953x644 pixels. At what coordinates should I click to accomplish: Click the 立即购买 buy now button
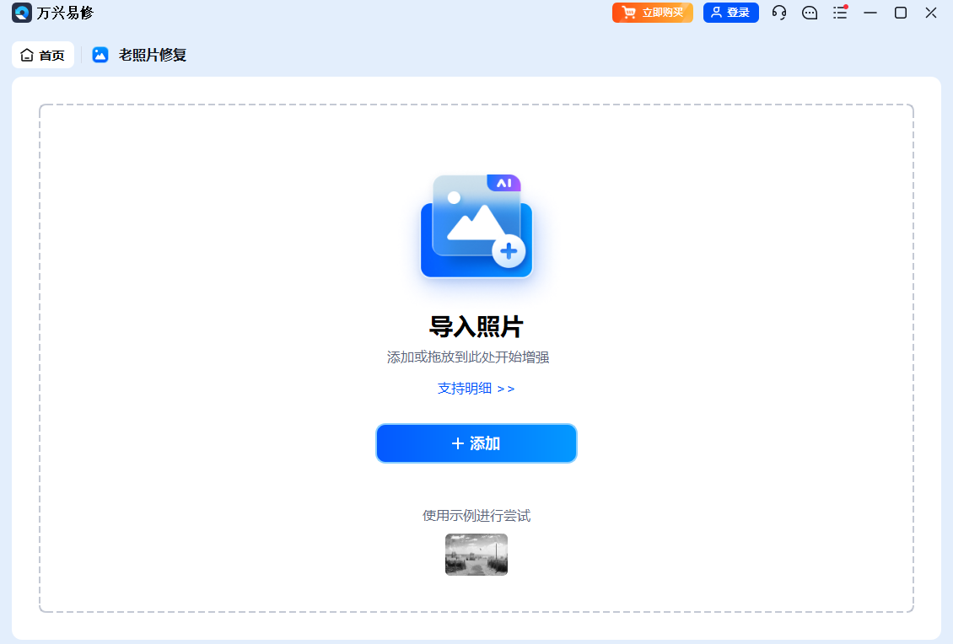coord(652,13)
